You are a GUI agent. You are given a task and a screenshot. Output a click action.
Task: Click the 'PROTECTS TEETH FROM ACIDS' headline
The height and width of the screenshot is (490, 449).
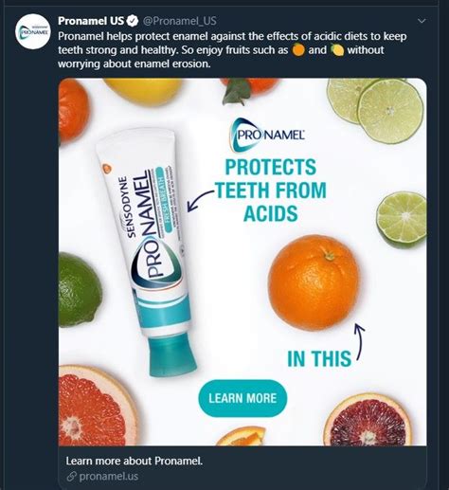(271, 191)
